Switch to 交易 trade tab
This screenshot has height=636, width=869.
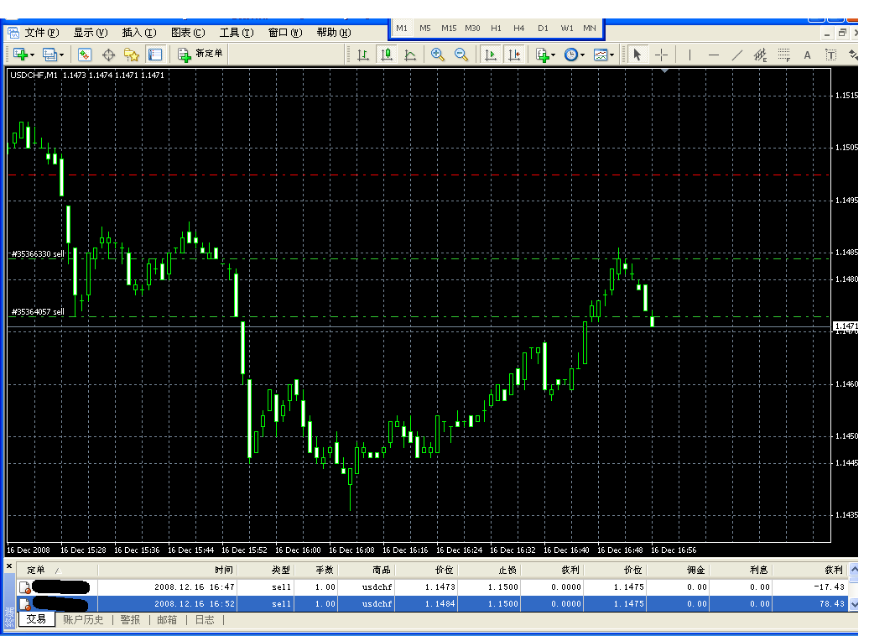(37, 619)
